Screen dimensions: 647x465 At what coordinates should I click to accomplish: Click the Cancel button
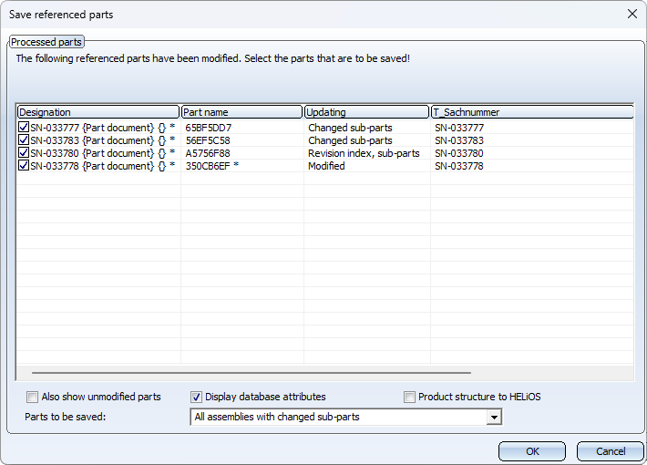[611, 451]
